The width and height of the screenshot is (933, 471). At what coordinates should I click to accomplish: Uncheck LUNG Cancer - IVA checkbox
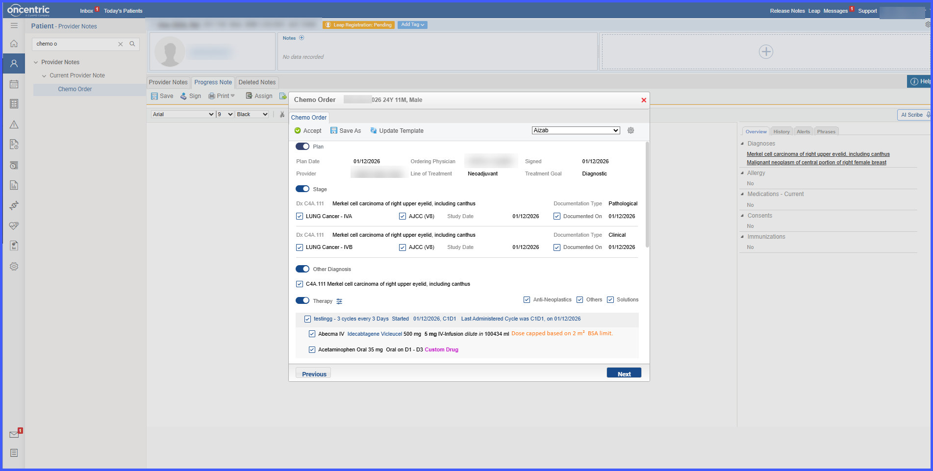[300, 216]
